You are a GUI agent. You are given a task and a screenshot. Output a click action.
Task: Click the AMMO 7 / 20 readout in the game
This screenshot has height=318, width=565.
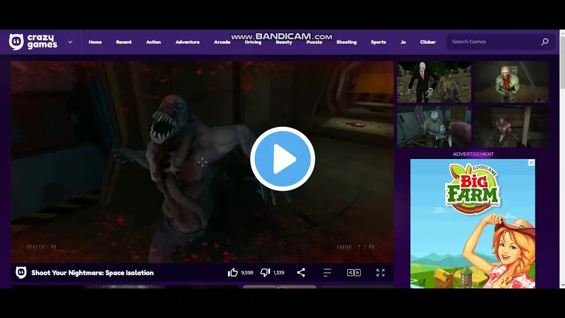(356, 248)
